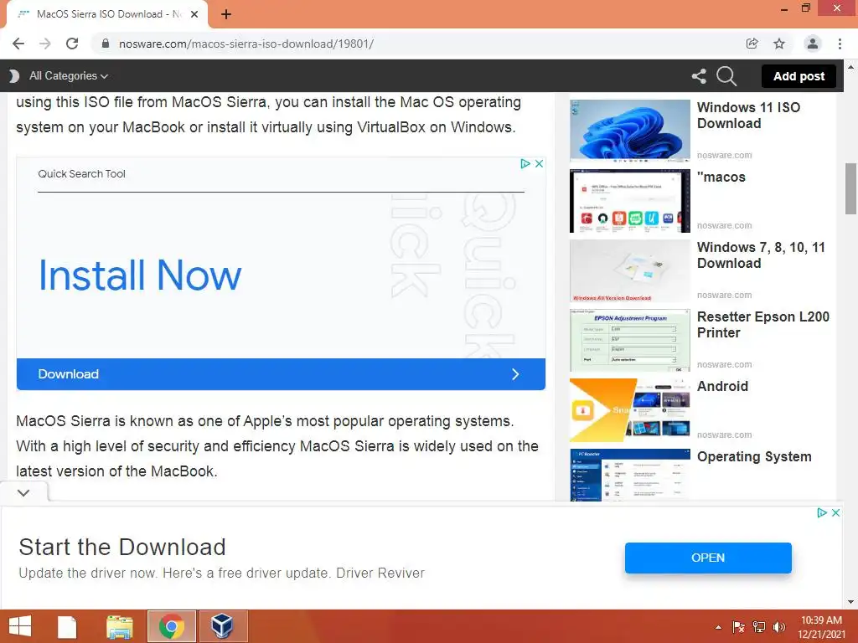Click the Add post button
The image size is (858, 643).
799,76
